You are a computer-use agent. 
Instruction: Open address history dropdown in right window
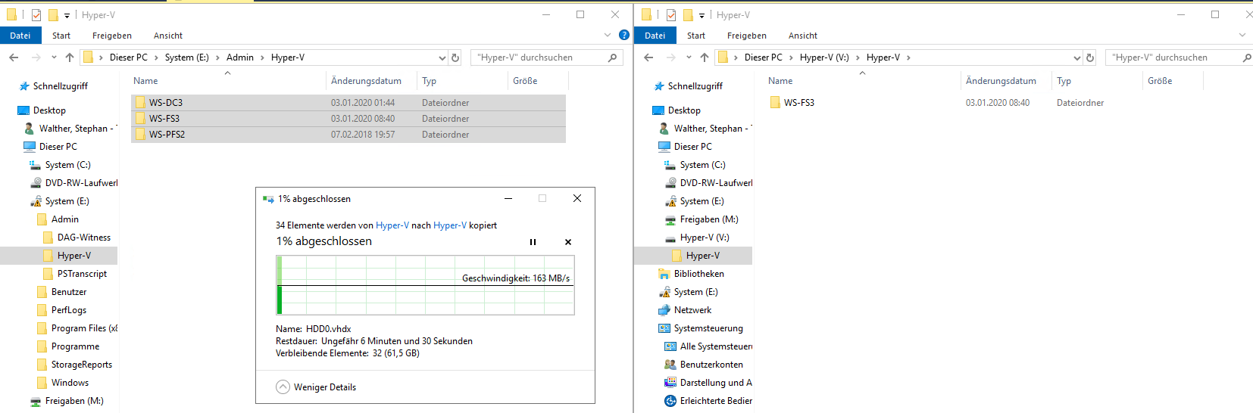click(1077, 57)
